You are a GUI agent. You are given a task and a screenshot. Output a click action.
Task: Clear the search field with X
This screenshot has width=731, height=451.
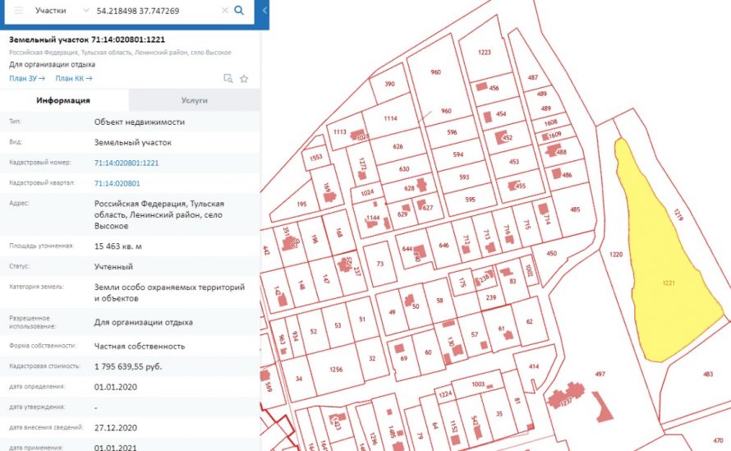coord(224,11)
